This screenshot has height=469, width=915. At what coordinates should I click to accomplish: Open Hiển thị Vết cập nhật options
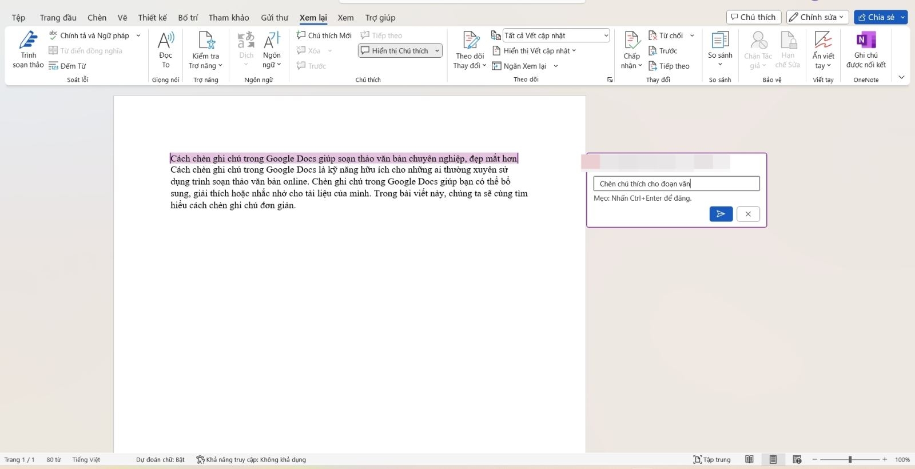click(x=534, y=51)
